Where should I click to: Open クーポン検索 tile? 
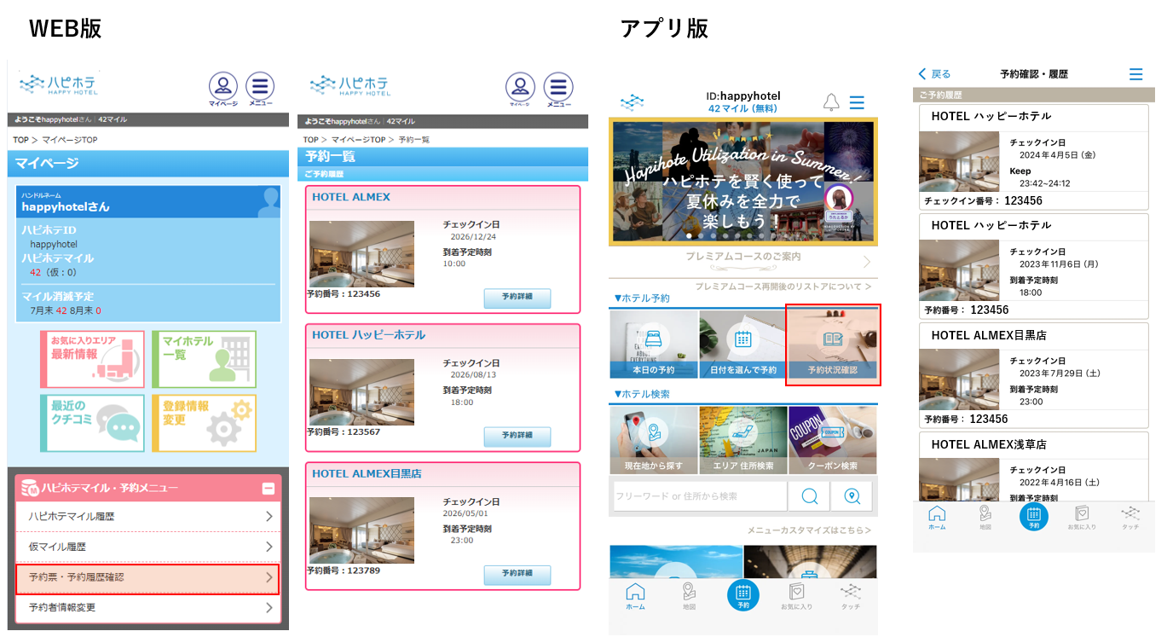832,440
